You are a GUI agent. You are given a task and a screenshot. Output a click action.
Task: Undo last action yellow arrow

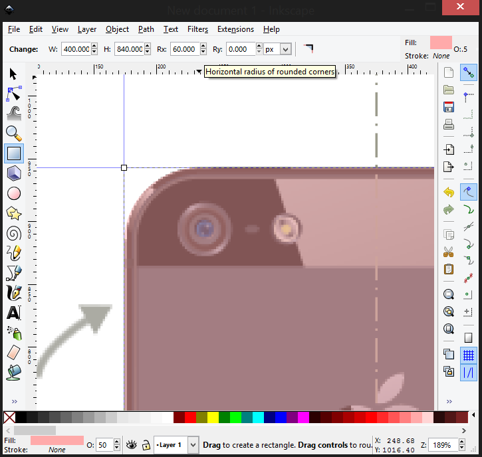(449, 192)
